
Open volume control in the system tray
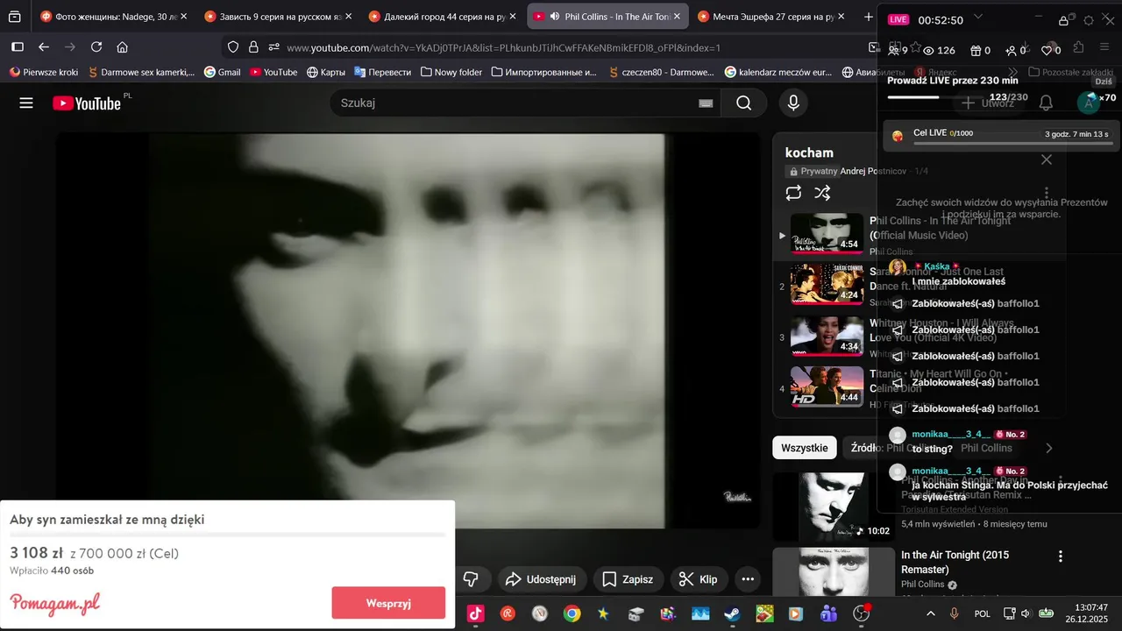point(1025,613)
